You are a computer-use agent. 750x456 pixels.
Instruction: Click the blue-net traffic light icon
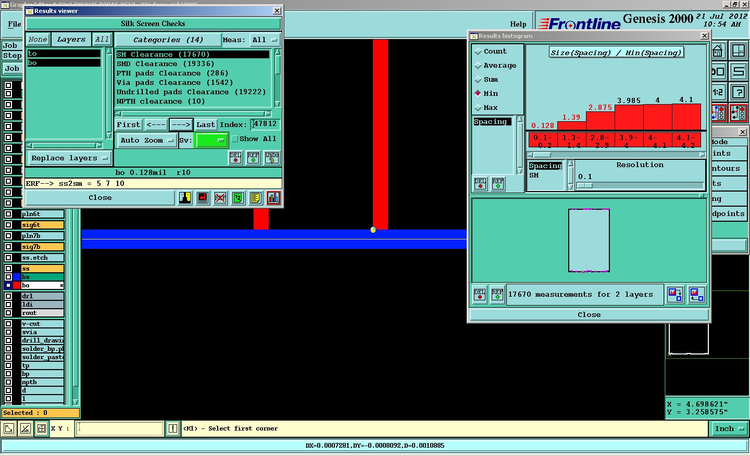pyautogui.click(x=719, y=112)
